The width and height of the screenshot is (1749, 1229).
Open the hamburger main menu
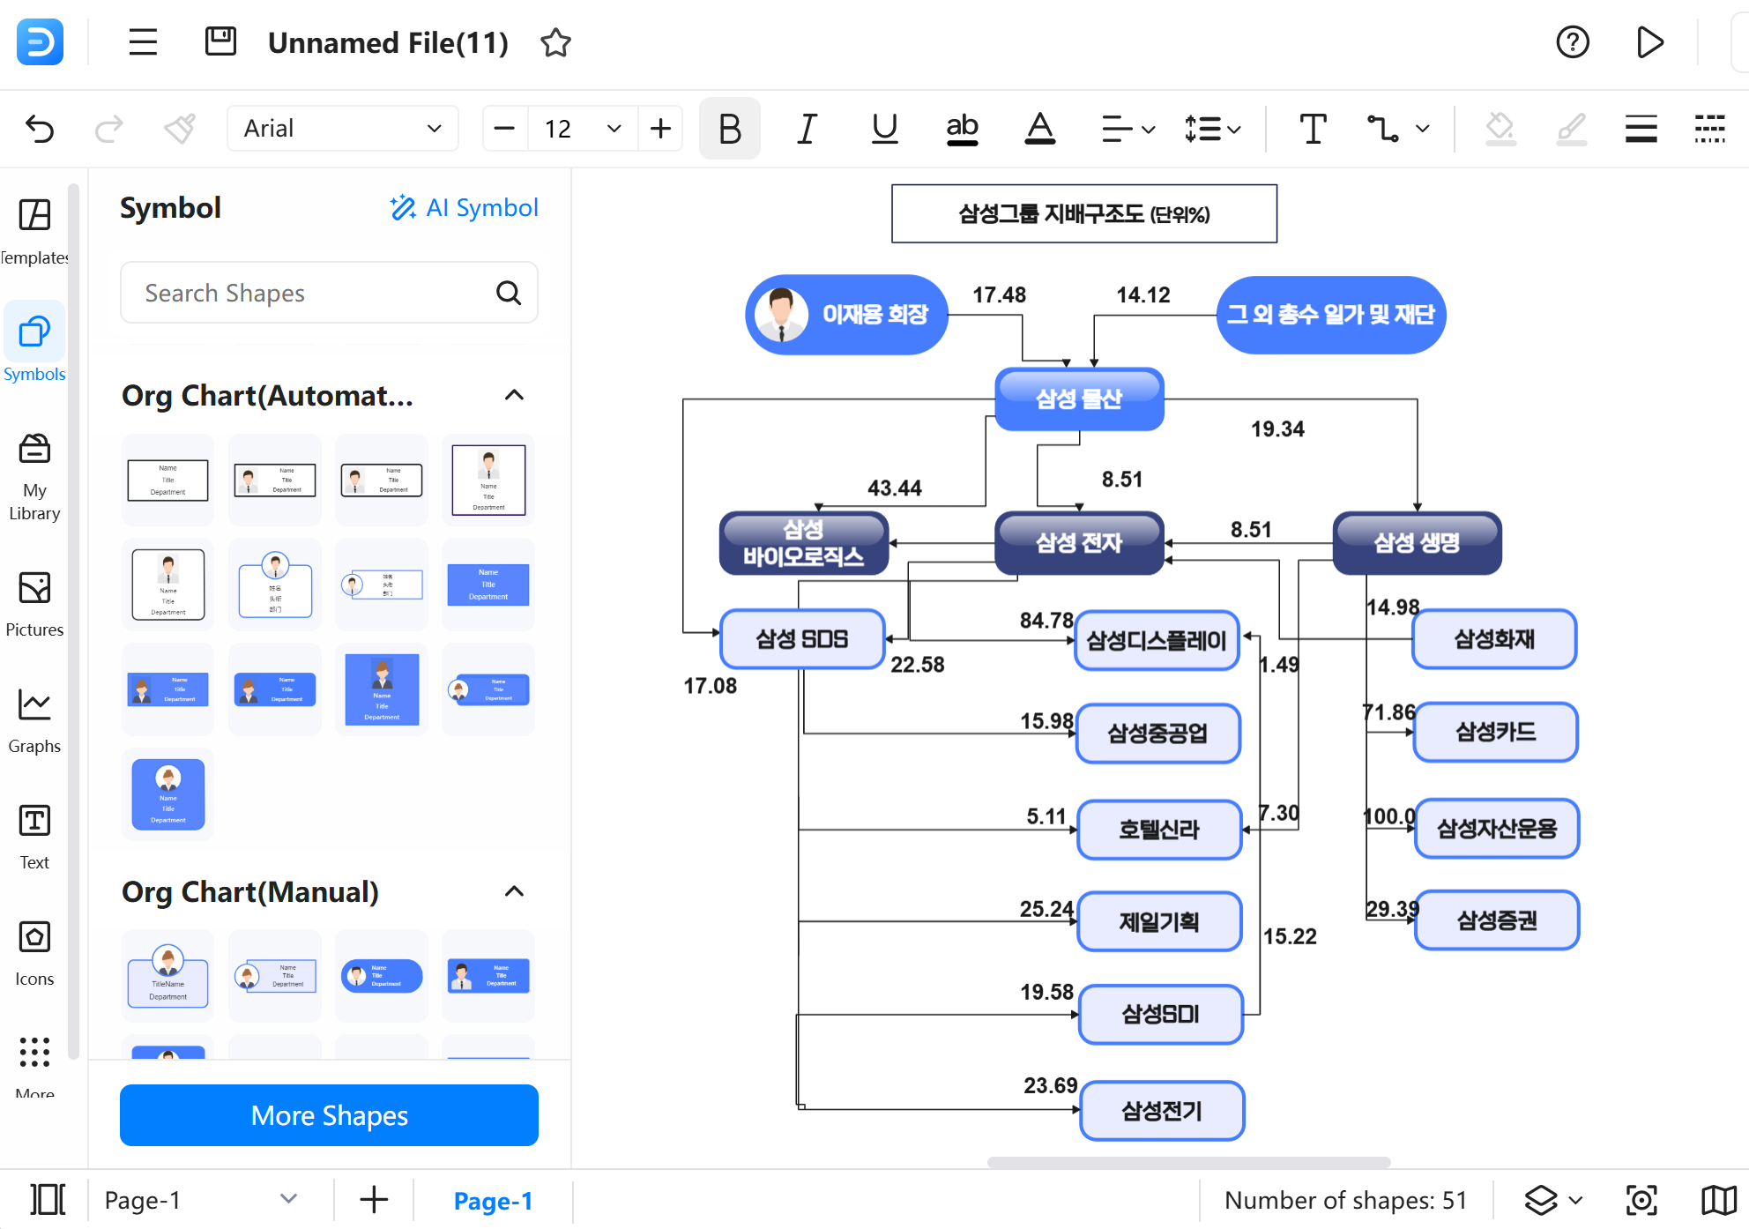pos(143,41)
